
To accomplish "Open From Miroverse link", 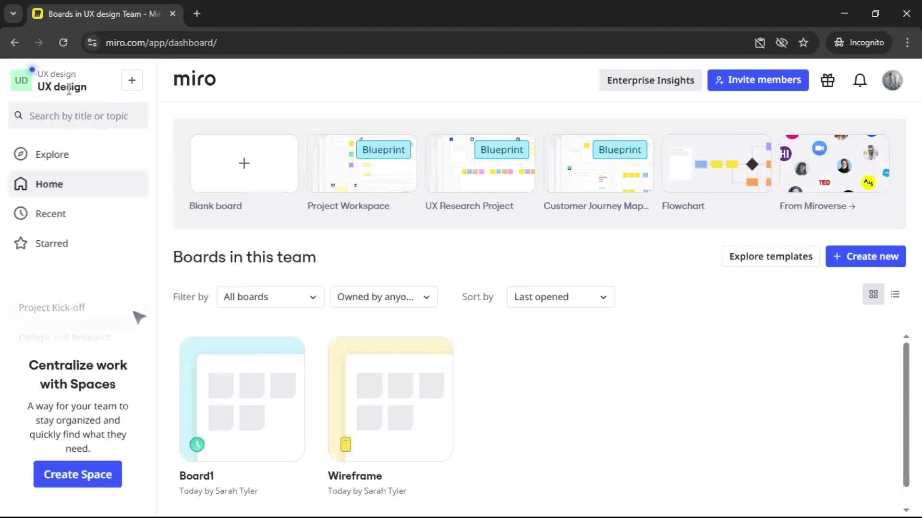I will pyautogui.click(x=817, y=206).
